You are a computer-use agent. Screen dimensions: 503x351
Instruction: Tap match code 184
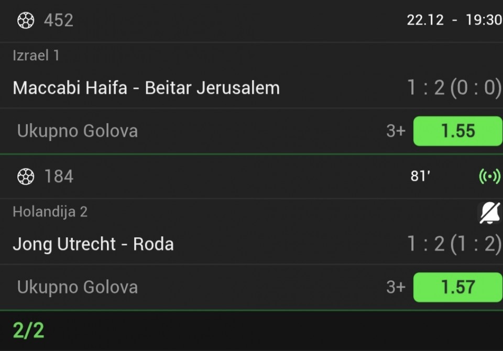[59, 177]
